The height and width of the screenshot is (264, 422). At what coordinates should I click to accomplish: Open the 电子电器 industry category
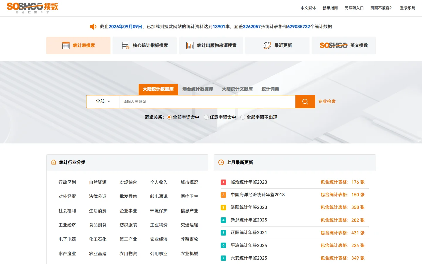click(67, 239)
